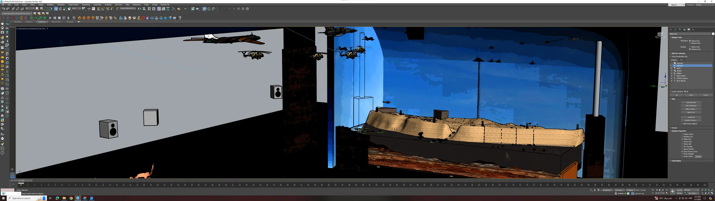Toggle the Angle Snap icon
This screenshot has width=715, height=201.
pyautogui.click(x=103, y=9)
